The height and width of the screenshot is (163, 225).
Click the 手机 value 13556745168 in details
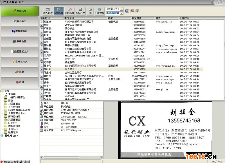point(67,124)
